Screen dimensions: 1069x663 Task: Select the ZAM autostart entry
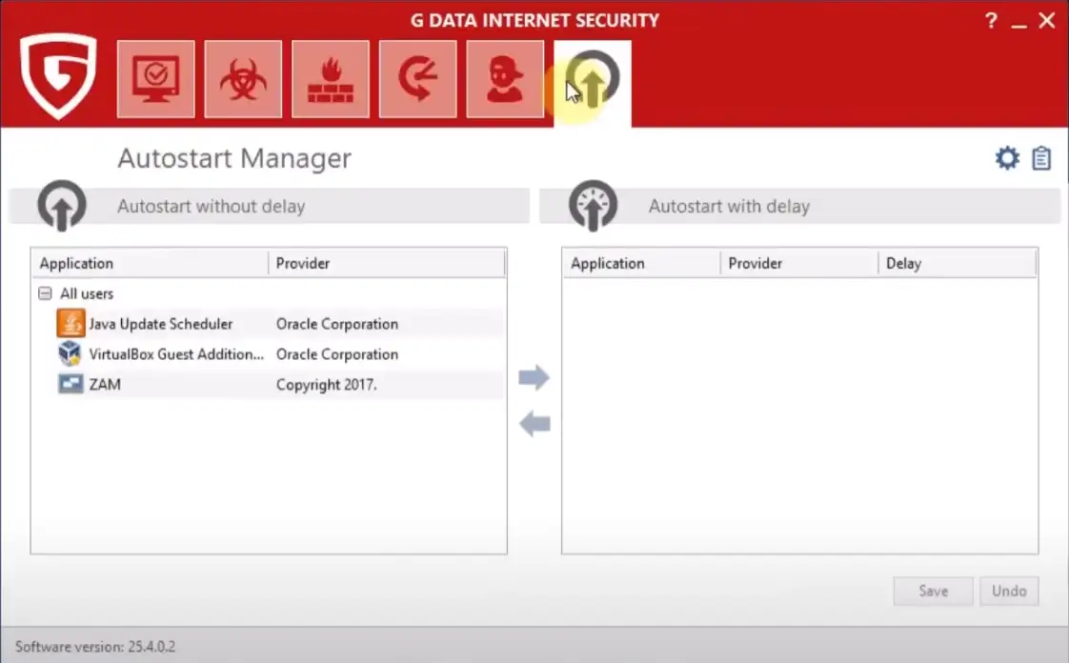[x=105, y=385]
